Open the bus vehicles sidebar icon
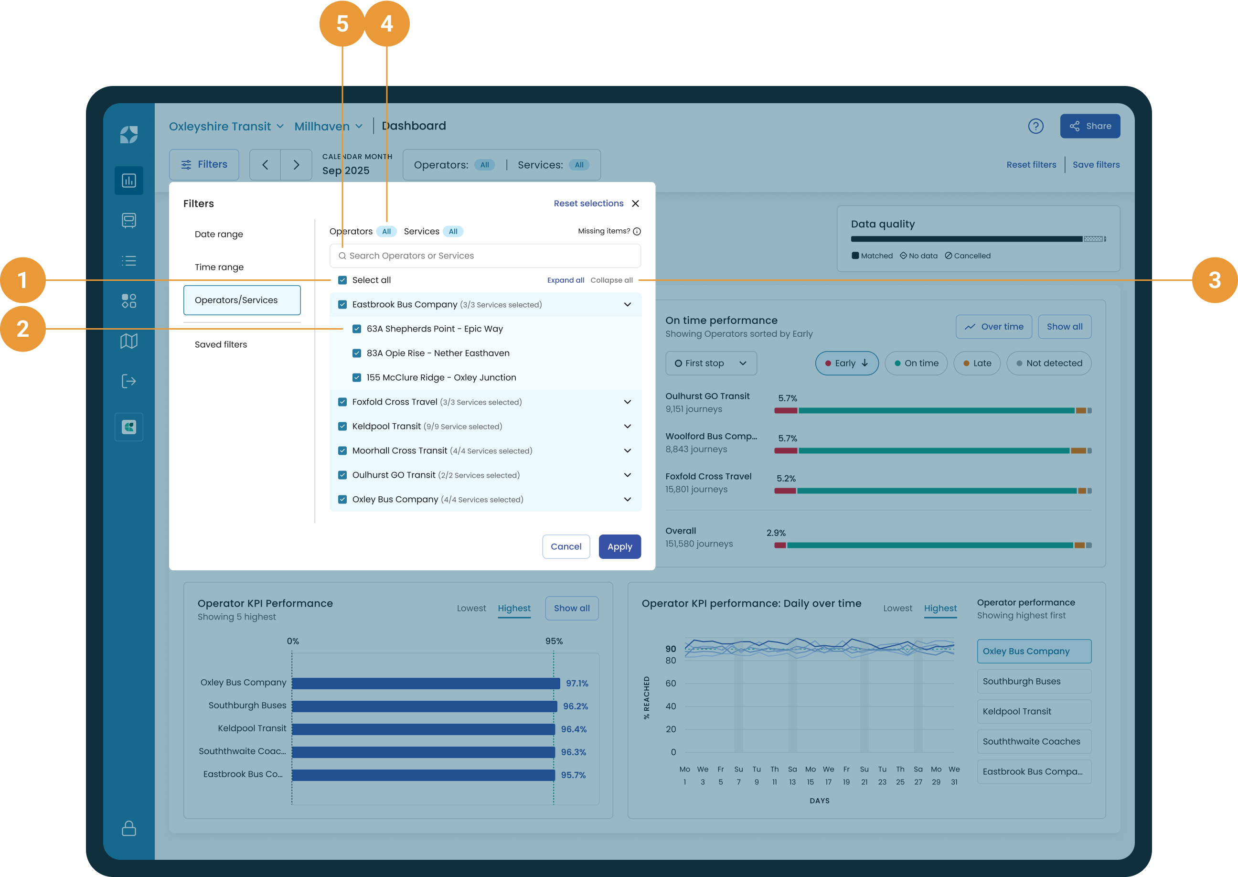The image size is (1238, 877). click(x=128, y=220)
